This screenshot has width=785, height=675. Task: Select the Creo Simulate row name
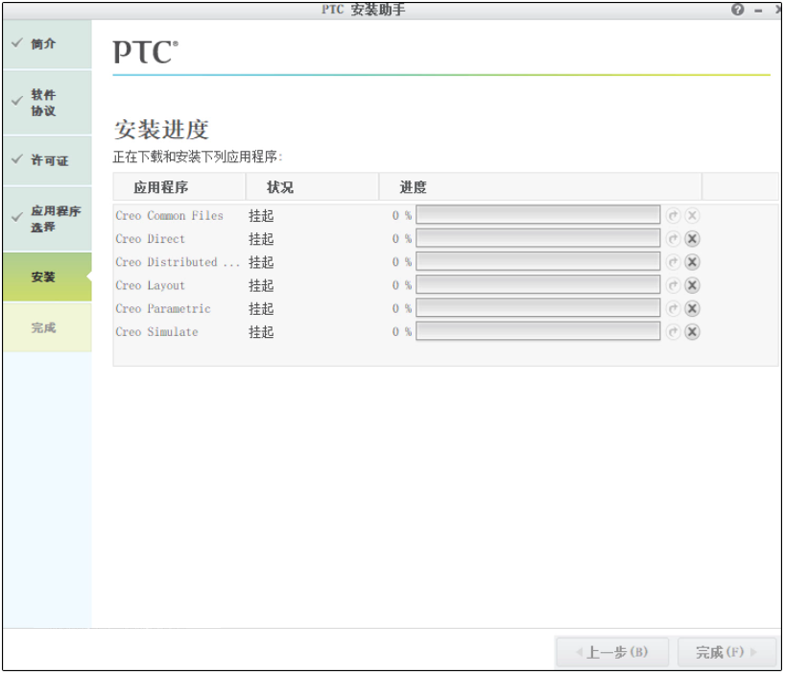[156, 331]
